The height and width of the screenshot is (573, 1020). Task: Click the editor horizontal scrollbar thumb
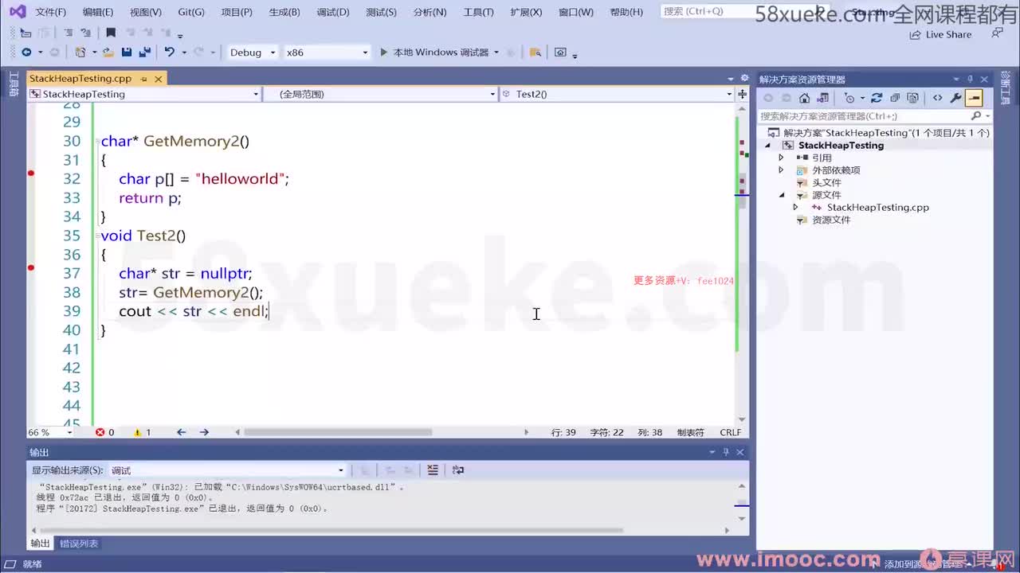[x=338, y=432]
